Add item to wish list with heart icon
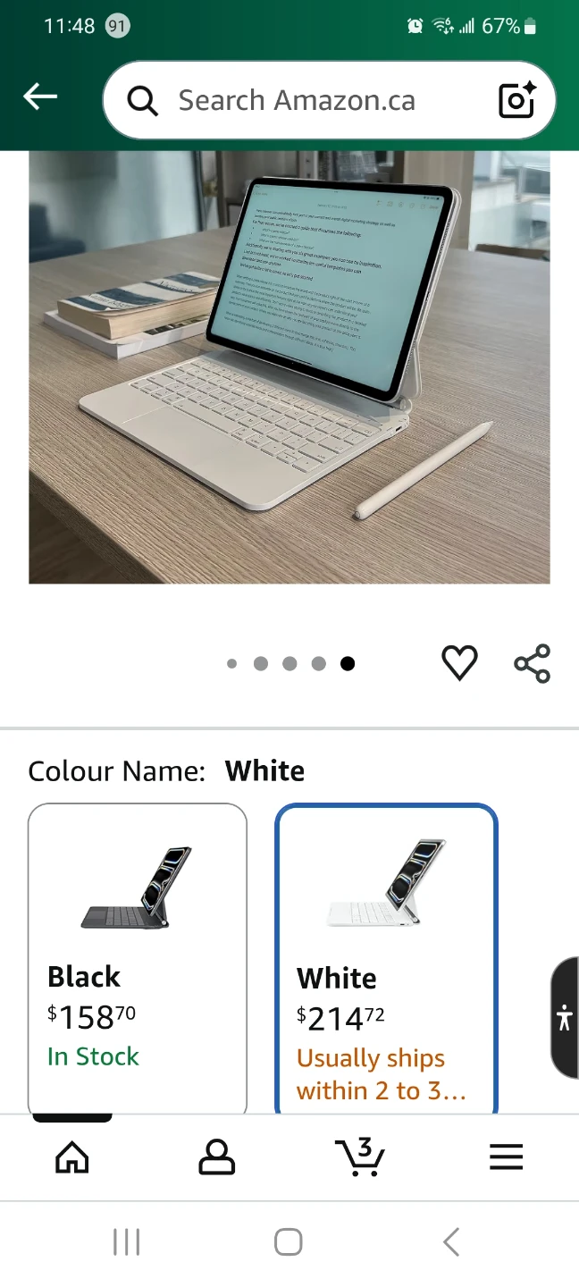The width and height of the screenshot is (579, 1287). tap(459, 663)
